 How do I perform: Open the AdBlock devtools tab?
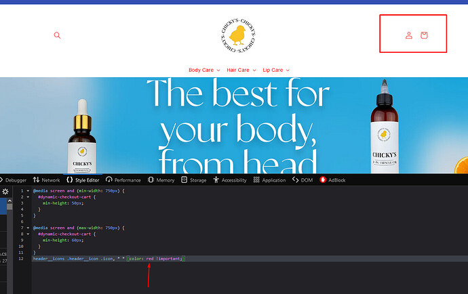pos(332,180)
